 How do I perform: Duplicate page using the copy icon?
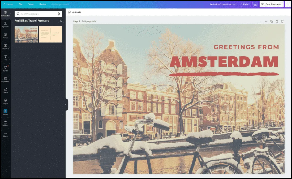click(x=271, y=21)
